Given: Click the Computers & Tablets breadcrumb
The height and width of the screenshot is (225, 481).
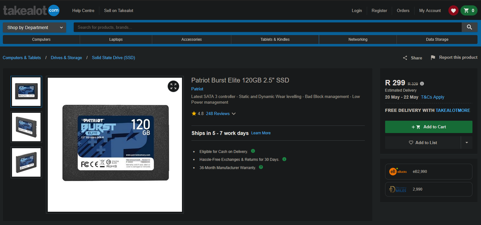Looking at the screenshot, I should pos(22,58).
